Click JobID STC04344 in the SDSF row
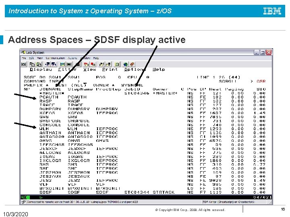Image resolution: width=290 pixels, height=217 pixels. (137, 192)
